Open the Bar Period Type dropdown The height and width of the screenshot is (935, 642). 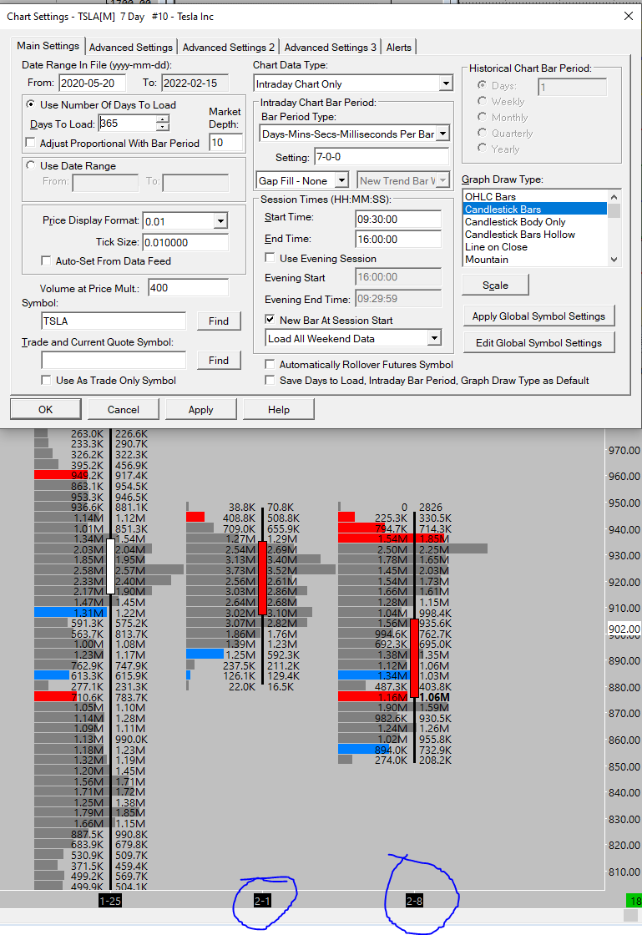(x=442, y=134)
